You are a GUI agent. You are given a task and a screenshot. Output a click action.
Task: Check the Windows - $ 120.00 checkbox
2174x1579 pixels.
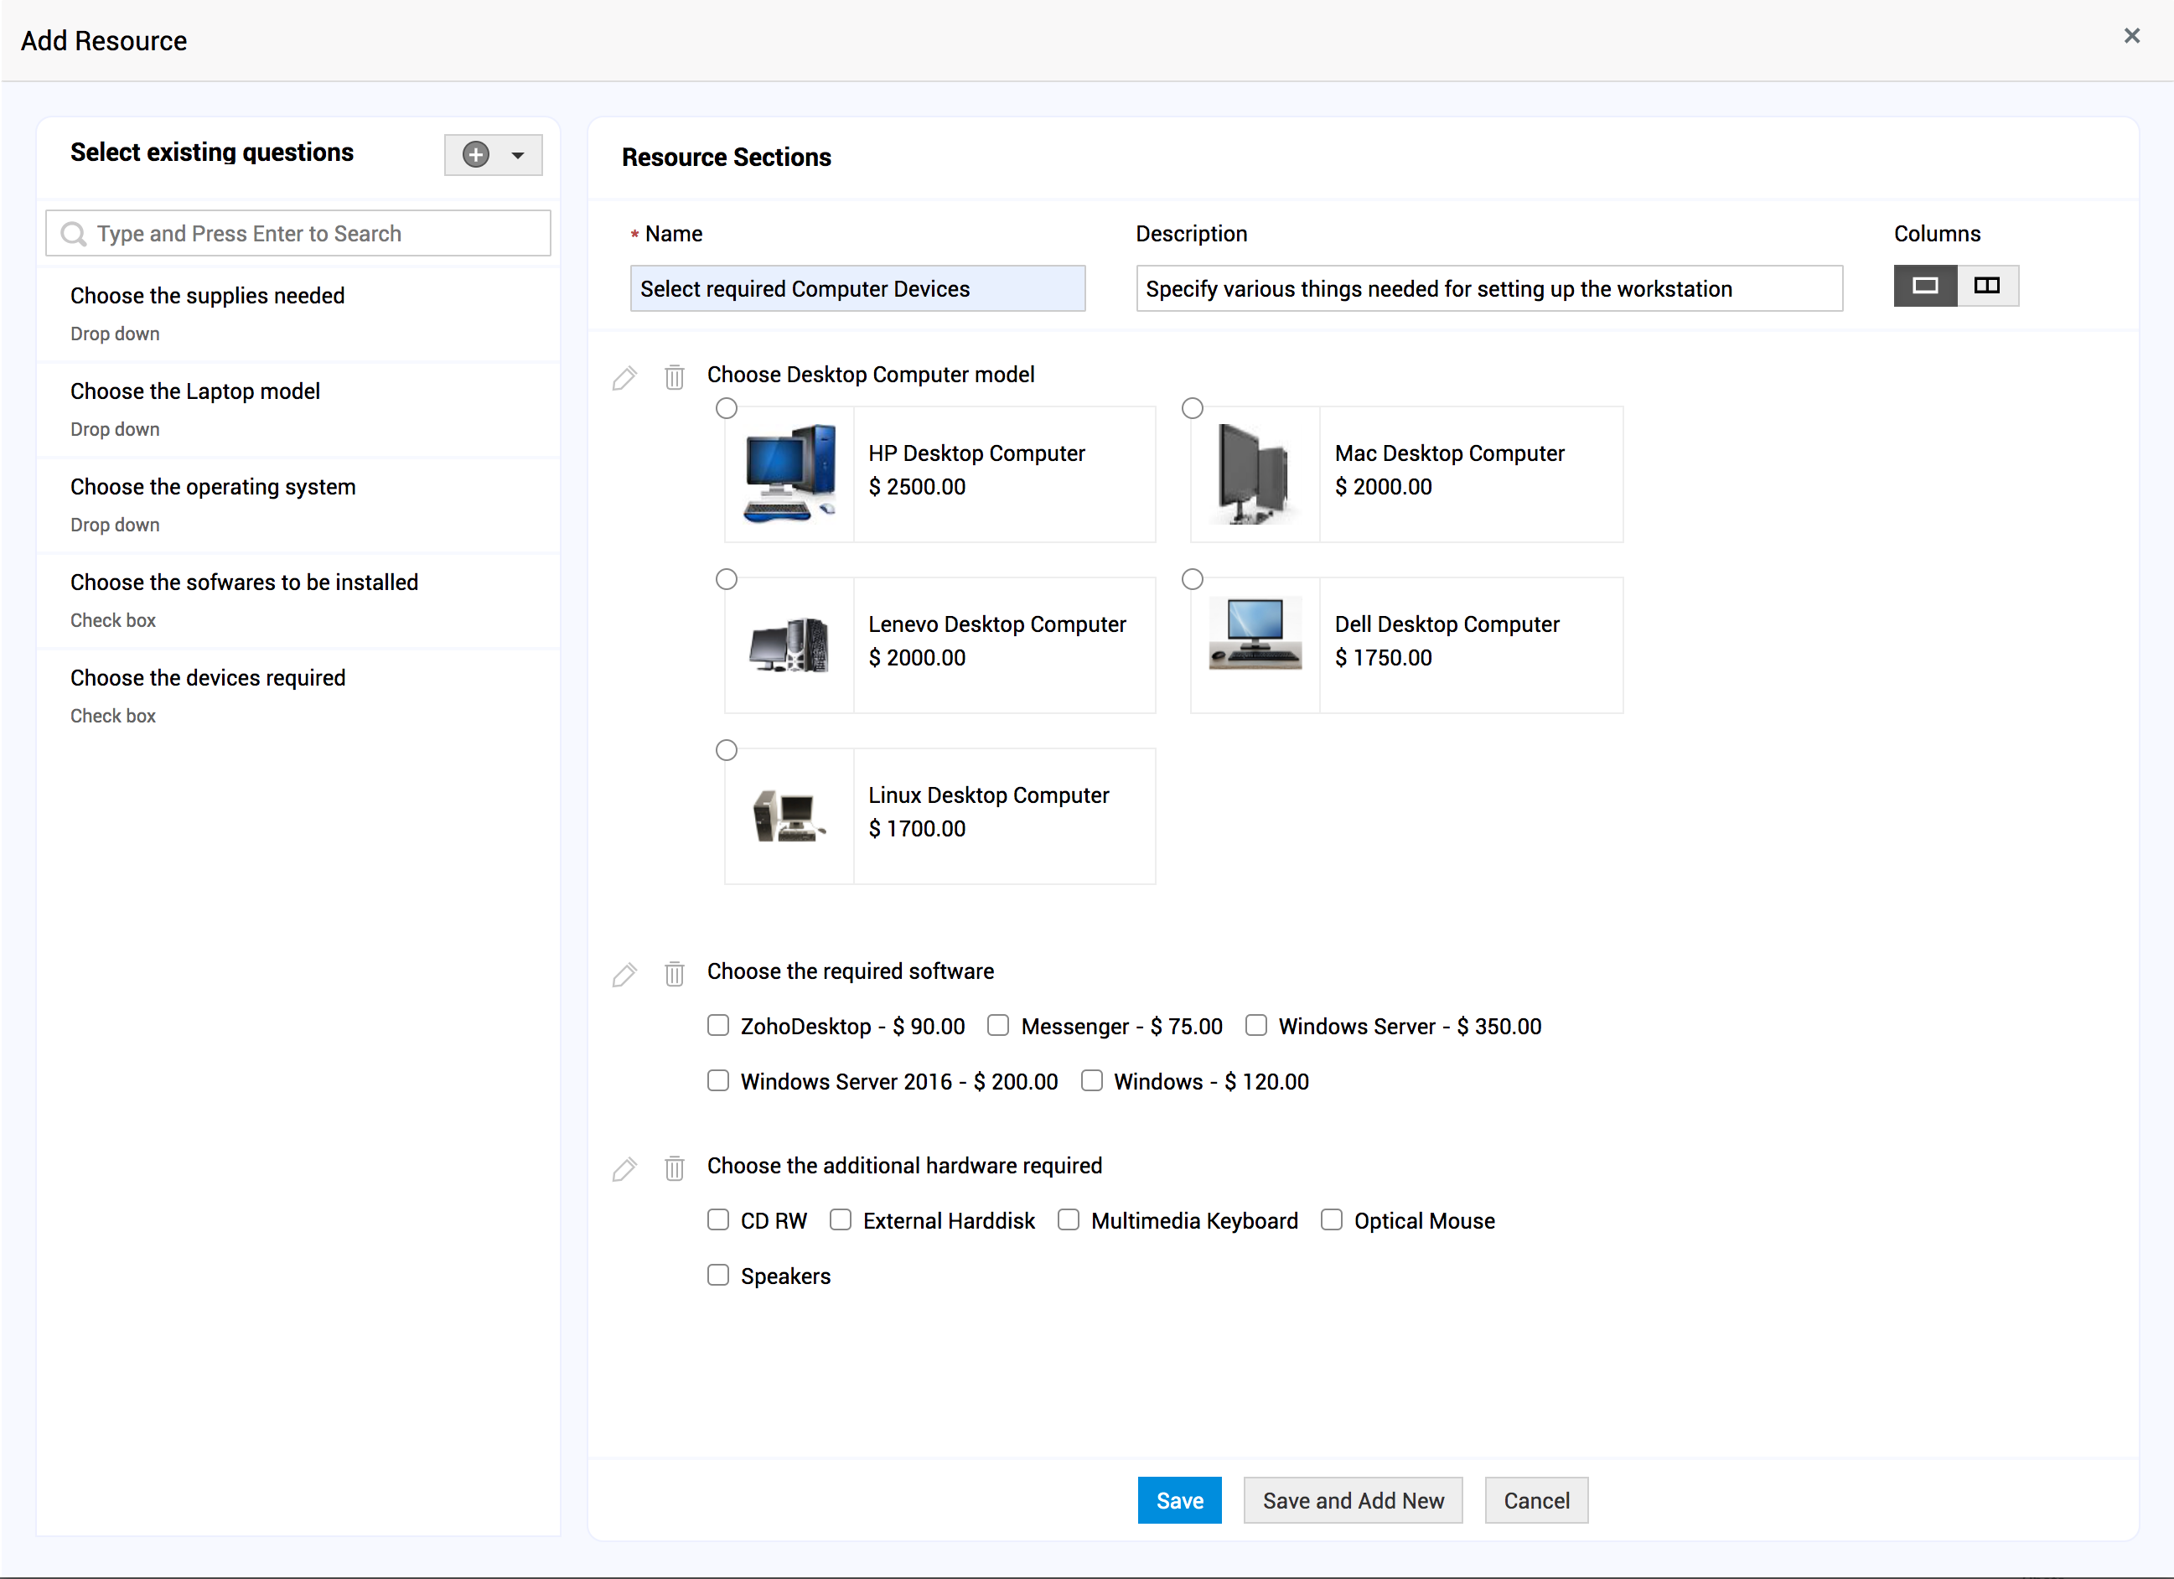[1091, 1080]
